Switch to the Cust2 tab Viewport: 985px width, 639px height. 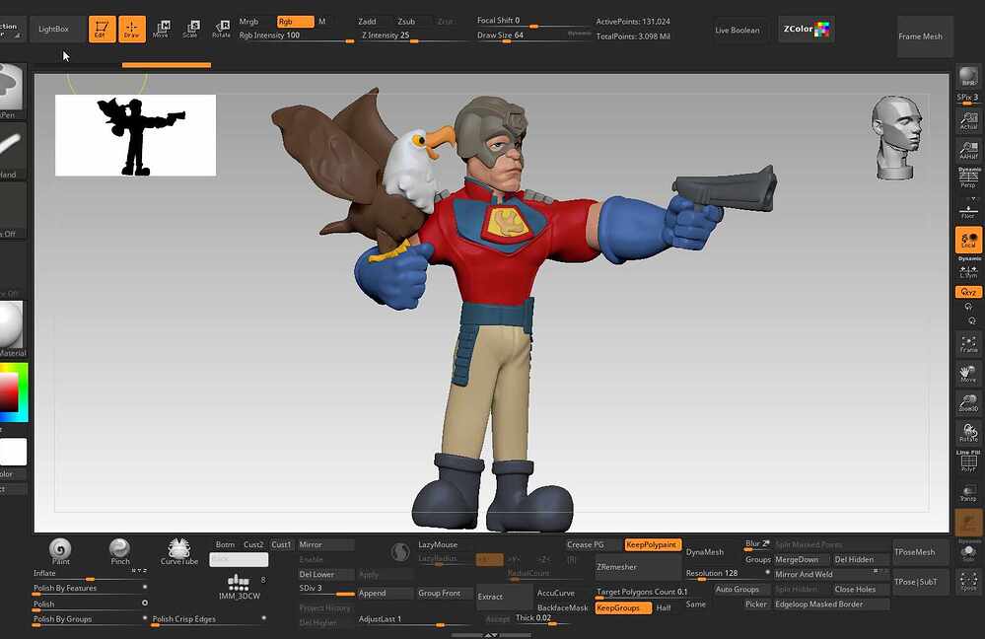(x=253, y=544)
